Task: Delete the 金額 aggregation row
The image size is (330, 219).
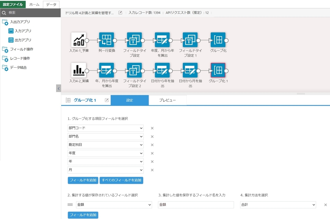Action: coord(326,205)
